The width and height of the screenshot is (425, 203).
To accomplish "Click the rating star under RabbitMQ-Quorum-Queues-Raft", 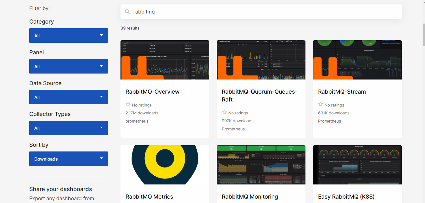I will point(224,112).
